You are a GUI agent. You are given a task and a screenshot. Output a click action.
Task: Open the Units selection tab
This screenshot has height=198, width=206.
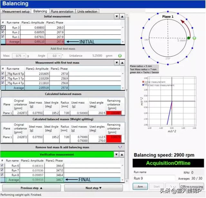pos(87,12)
